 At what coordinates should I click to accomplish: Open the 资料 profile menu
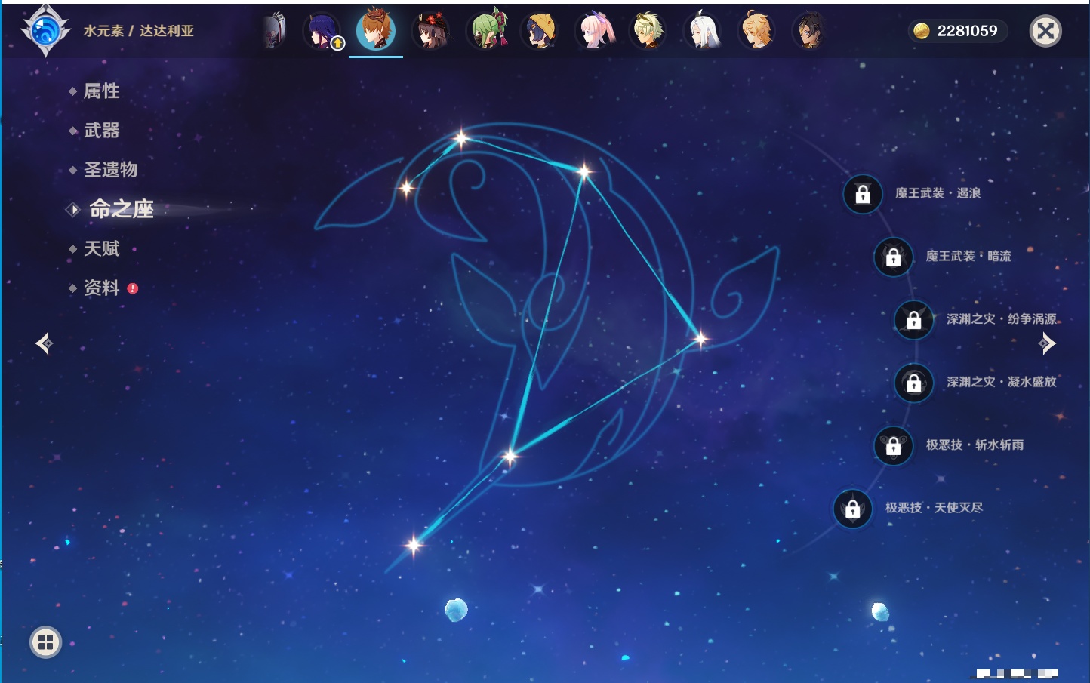click(x=101, y=288)
